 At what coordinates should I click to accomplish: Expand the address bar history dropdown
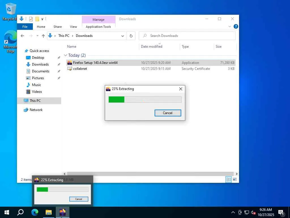pos(123,36)
